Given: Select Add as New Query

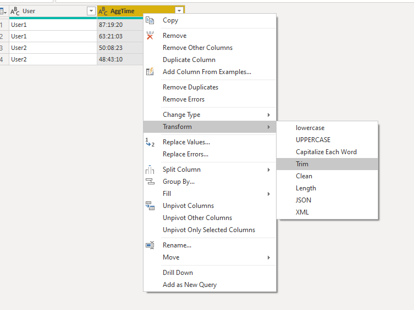Looking at the screenshot, I should (209, 285).
